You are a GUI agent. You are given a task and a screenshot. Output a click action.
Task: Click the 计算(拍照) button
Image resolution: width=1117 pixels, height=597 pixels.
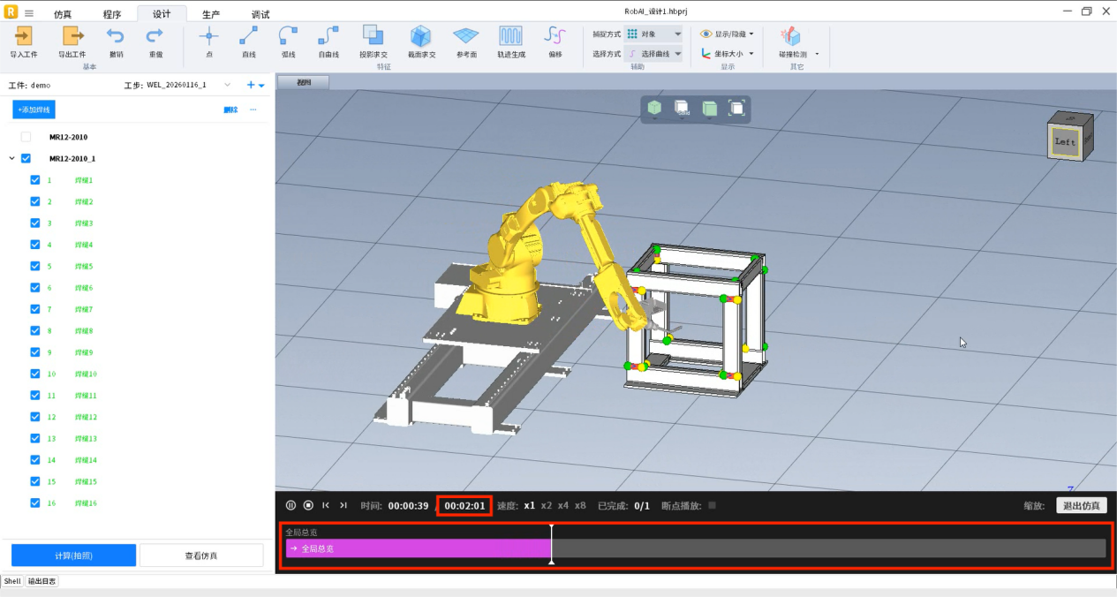point(73,555)
